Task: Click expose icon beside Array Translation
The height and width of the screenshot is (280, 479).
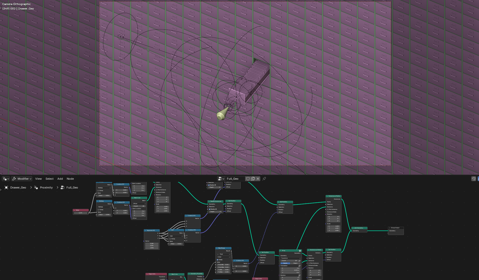Action: point(299,266)
